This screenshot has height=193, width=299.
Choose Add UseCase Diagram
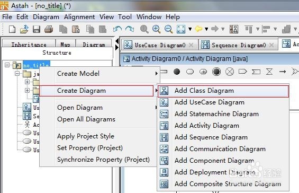[x=223, y=102]
